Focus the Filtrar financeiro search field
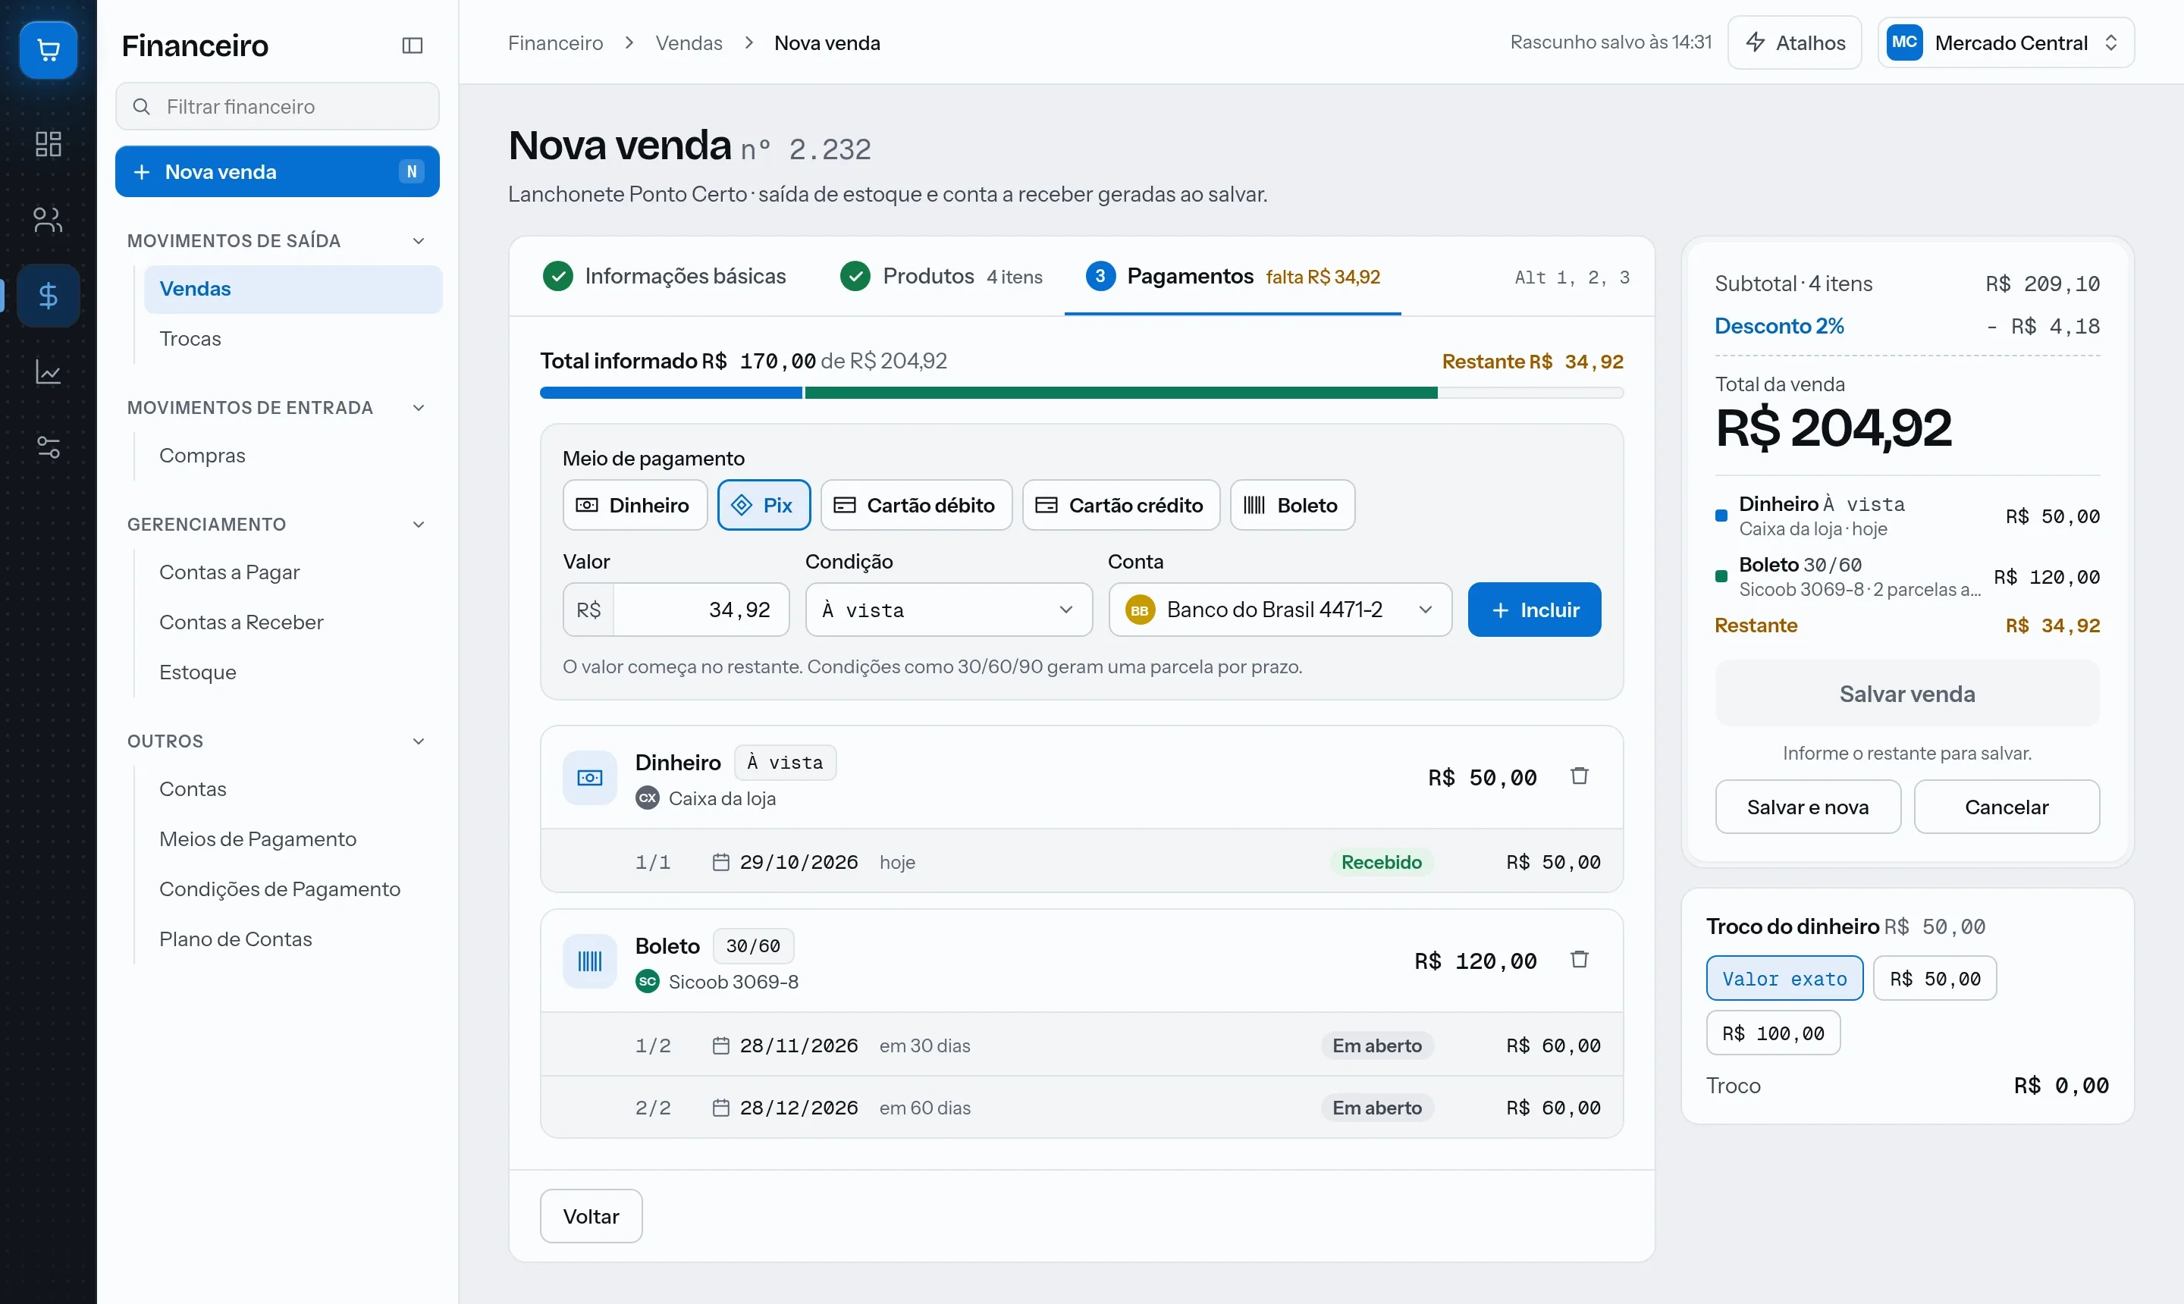 tap(277, 106)
